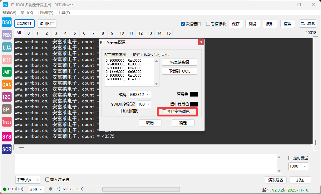
Task: Open the CAN bus tool icon
Action: coord(7,84)
